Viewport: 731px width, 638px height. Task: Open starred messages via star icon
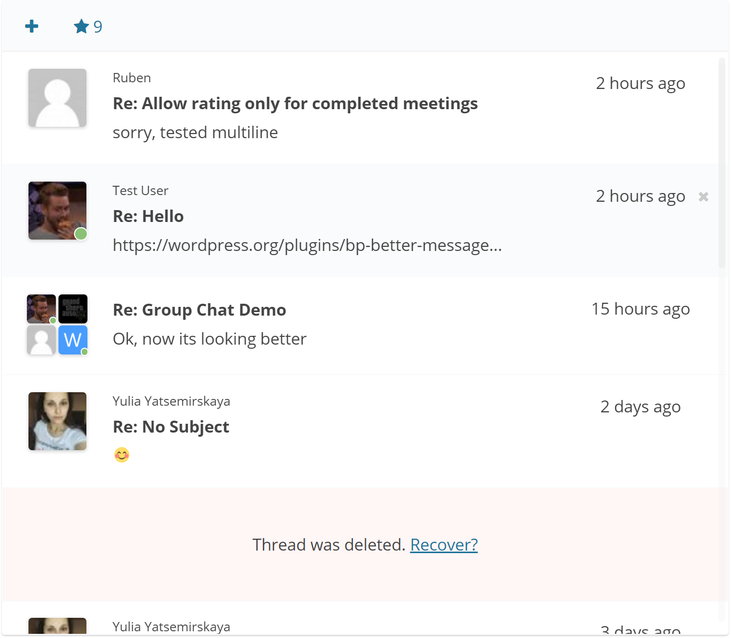81,26
